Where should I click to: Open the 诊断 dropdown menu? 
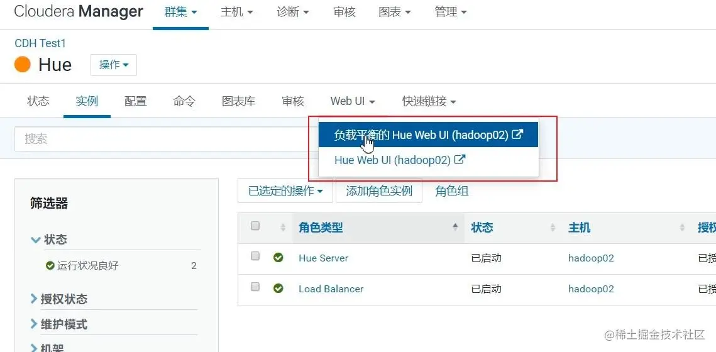293,13
